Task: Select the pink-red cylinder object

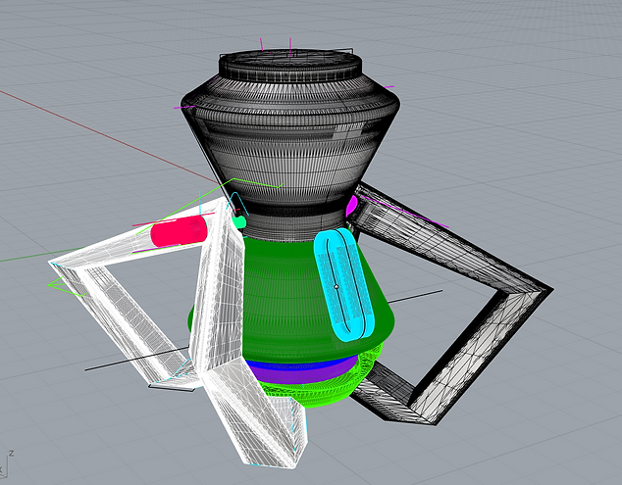Action: (179, 231)
